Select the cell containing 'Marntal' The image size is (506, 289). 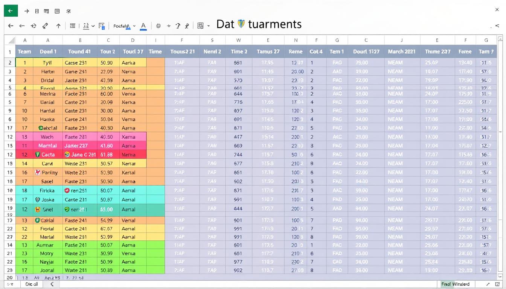[x=48, y=146]
